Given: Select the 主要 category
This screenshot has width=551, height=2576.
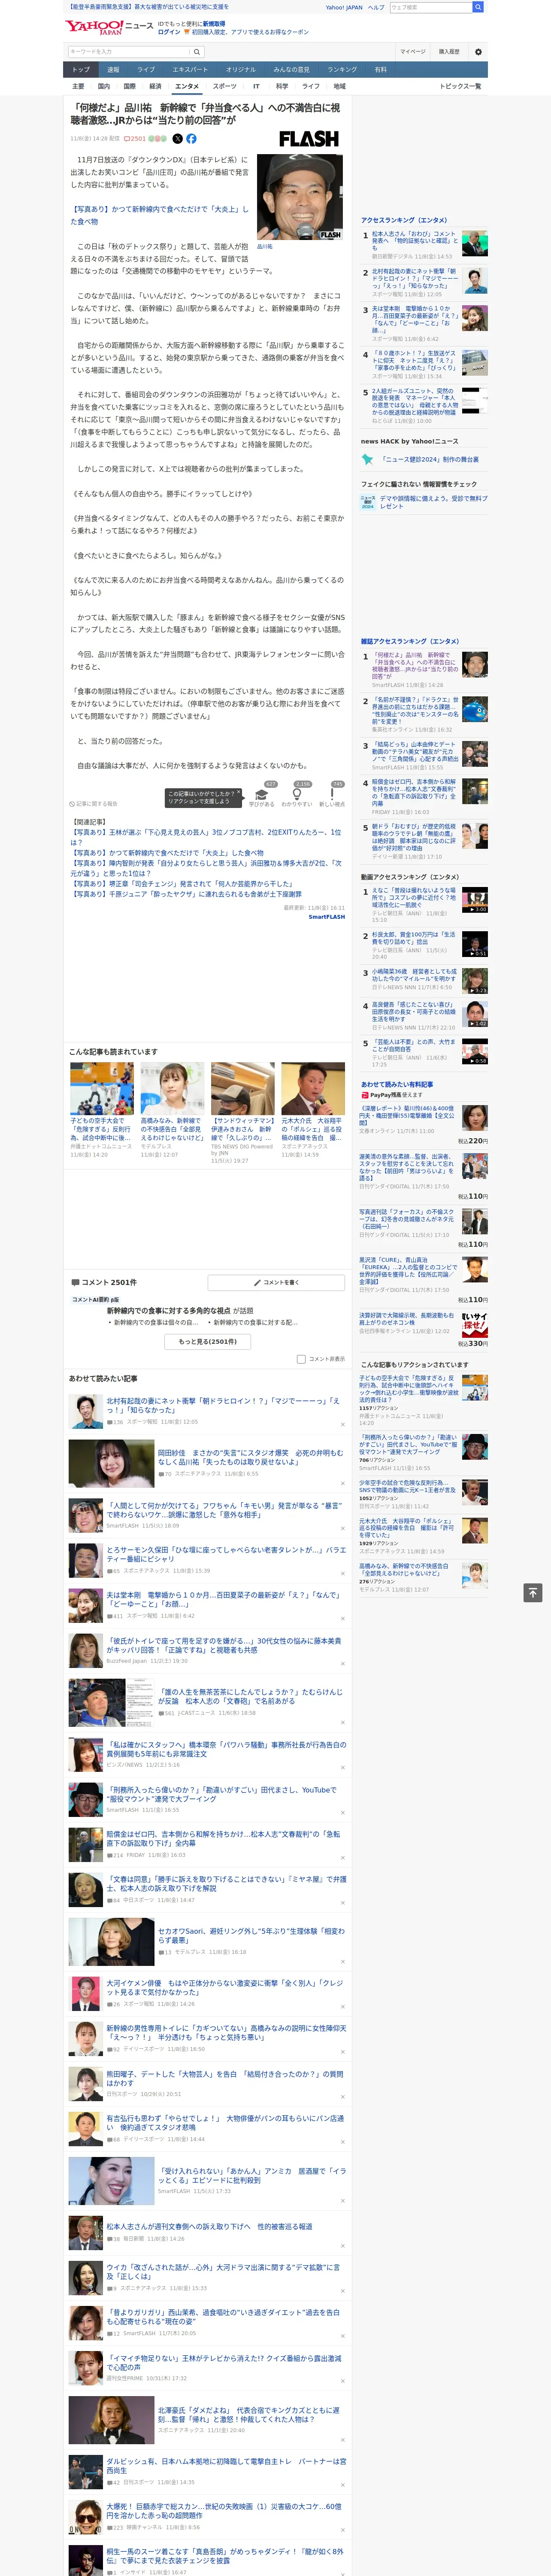Looking at the screenshot, I should click(78, 86).
